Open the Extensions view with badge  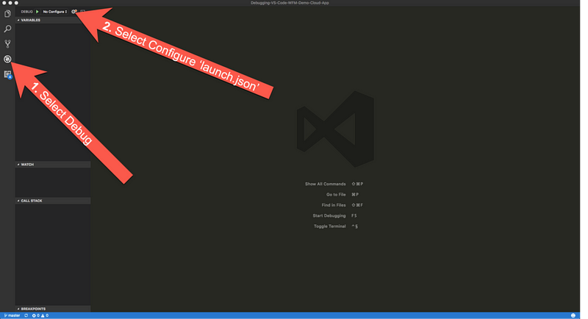(7, 74)
